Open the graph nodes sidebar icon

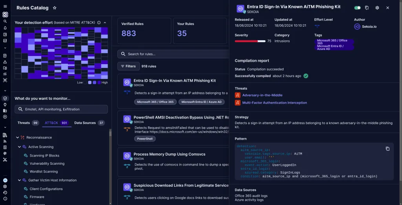pos(5,160)
